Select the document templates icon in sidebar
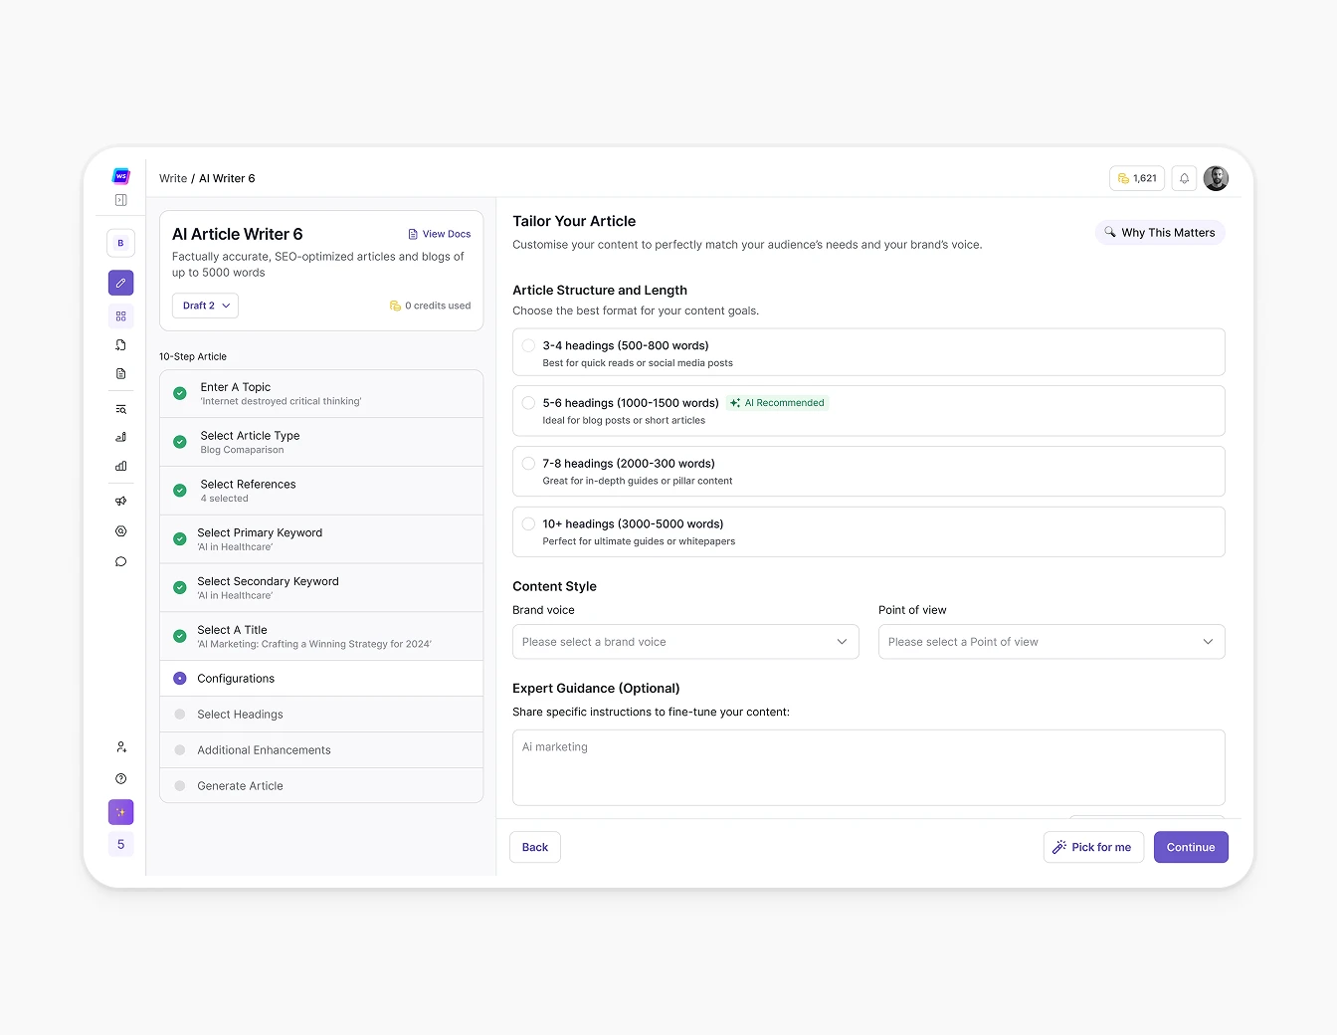This screenshot has height=1035, width=1337. (120, 373)
